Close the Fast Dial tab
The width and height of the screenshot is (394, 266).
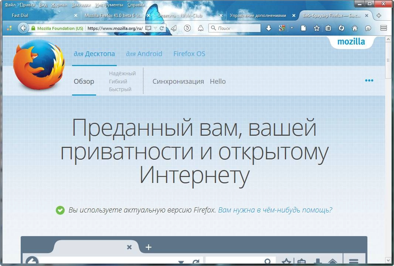coord(76,15)
